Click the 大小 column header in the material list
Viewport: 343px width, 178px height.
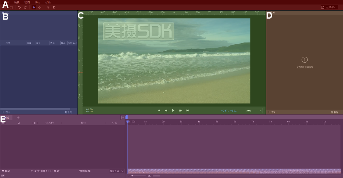click(x=52, y=43)
